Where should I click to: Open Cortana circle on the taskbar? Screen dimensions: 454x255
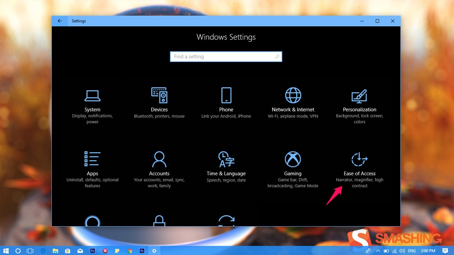point(18,251)
